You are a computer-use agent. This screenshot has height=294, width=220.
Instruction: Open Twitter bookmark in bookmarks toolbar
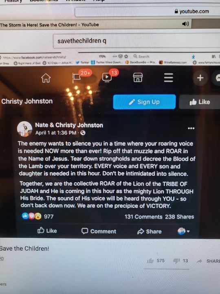[82, 63]
